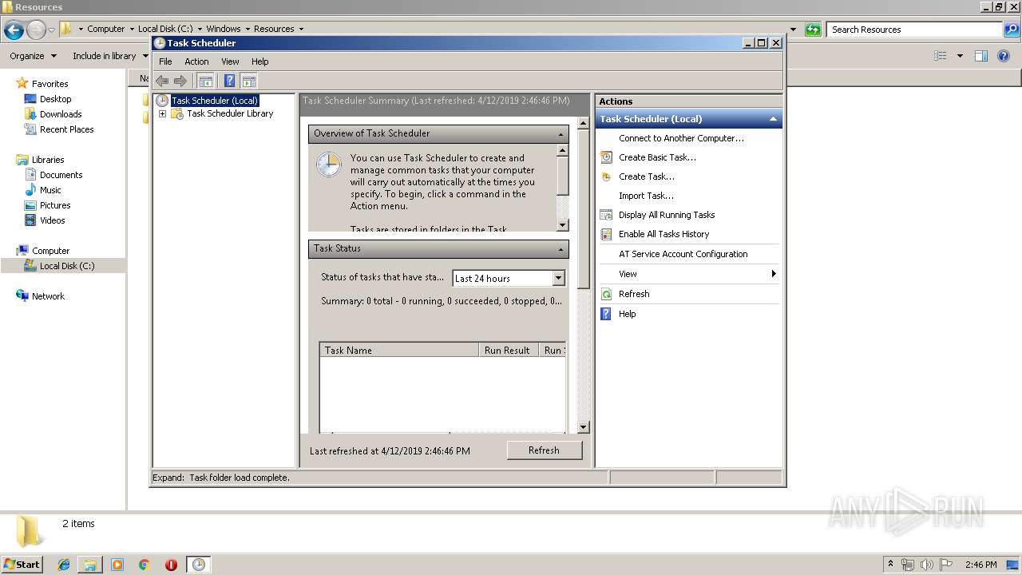
Task: Toggle Explorer preview pane icon
Action: (x=981, y=56)
